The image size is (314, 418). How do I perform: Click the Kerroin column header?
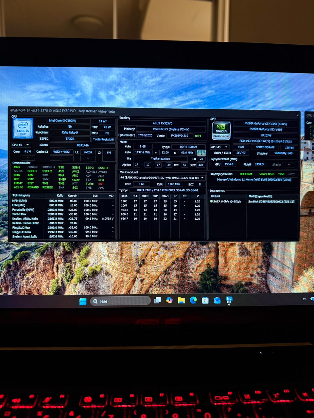pyautogui.click(x=72, y=196)
